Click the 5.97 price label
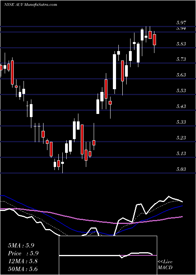This screenshot has width=196, height=275. click(x=181, y=23)
